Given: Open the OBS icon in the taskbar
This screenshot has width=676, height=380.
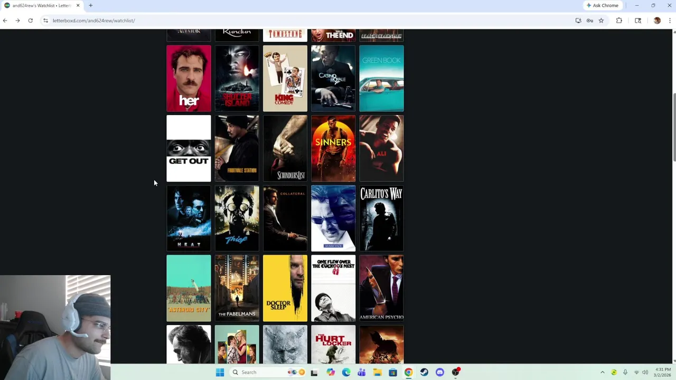Looking at the screenshot, I should coord(456,372).
